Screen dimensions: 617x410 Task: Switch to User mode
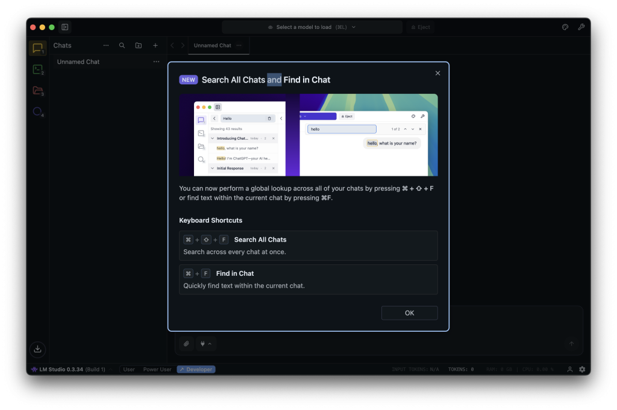point(129,369)
